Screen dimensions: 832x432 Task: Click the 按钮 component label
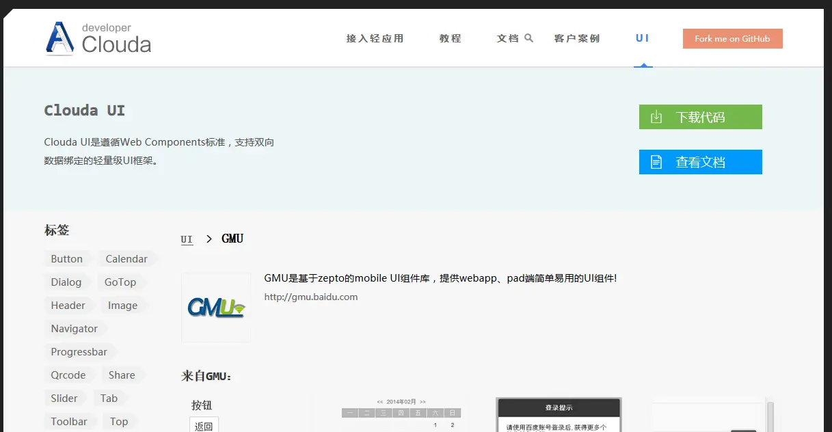point(202,405)
